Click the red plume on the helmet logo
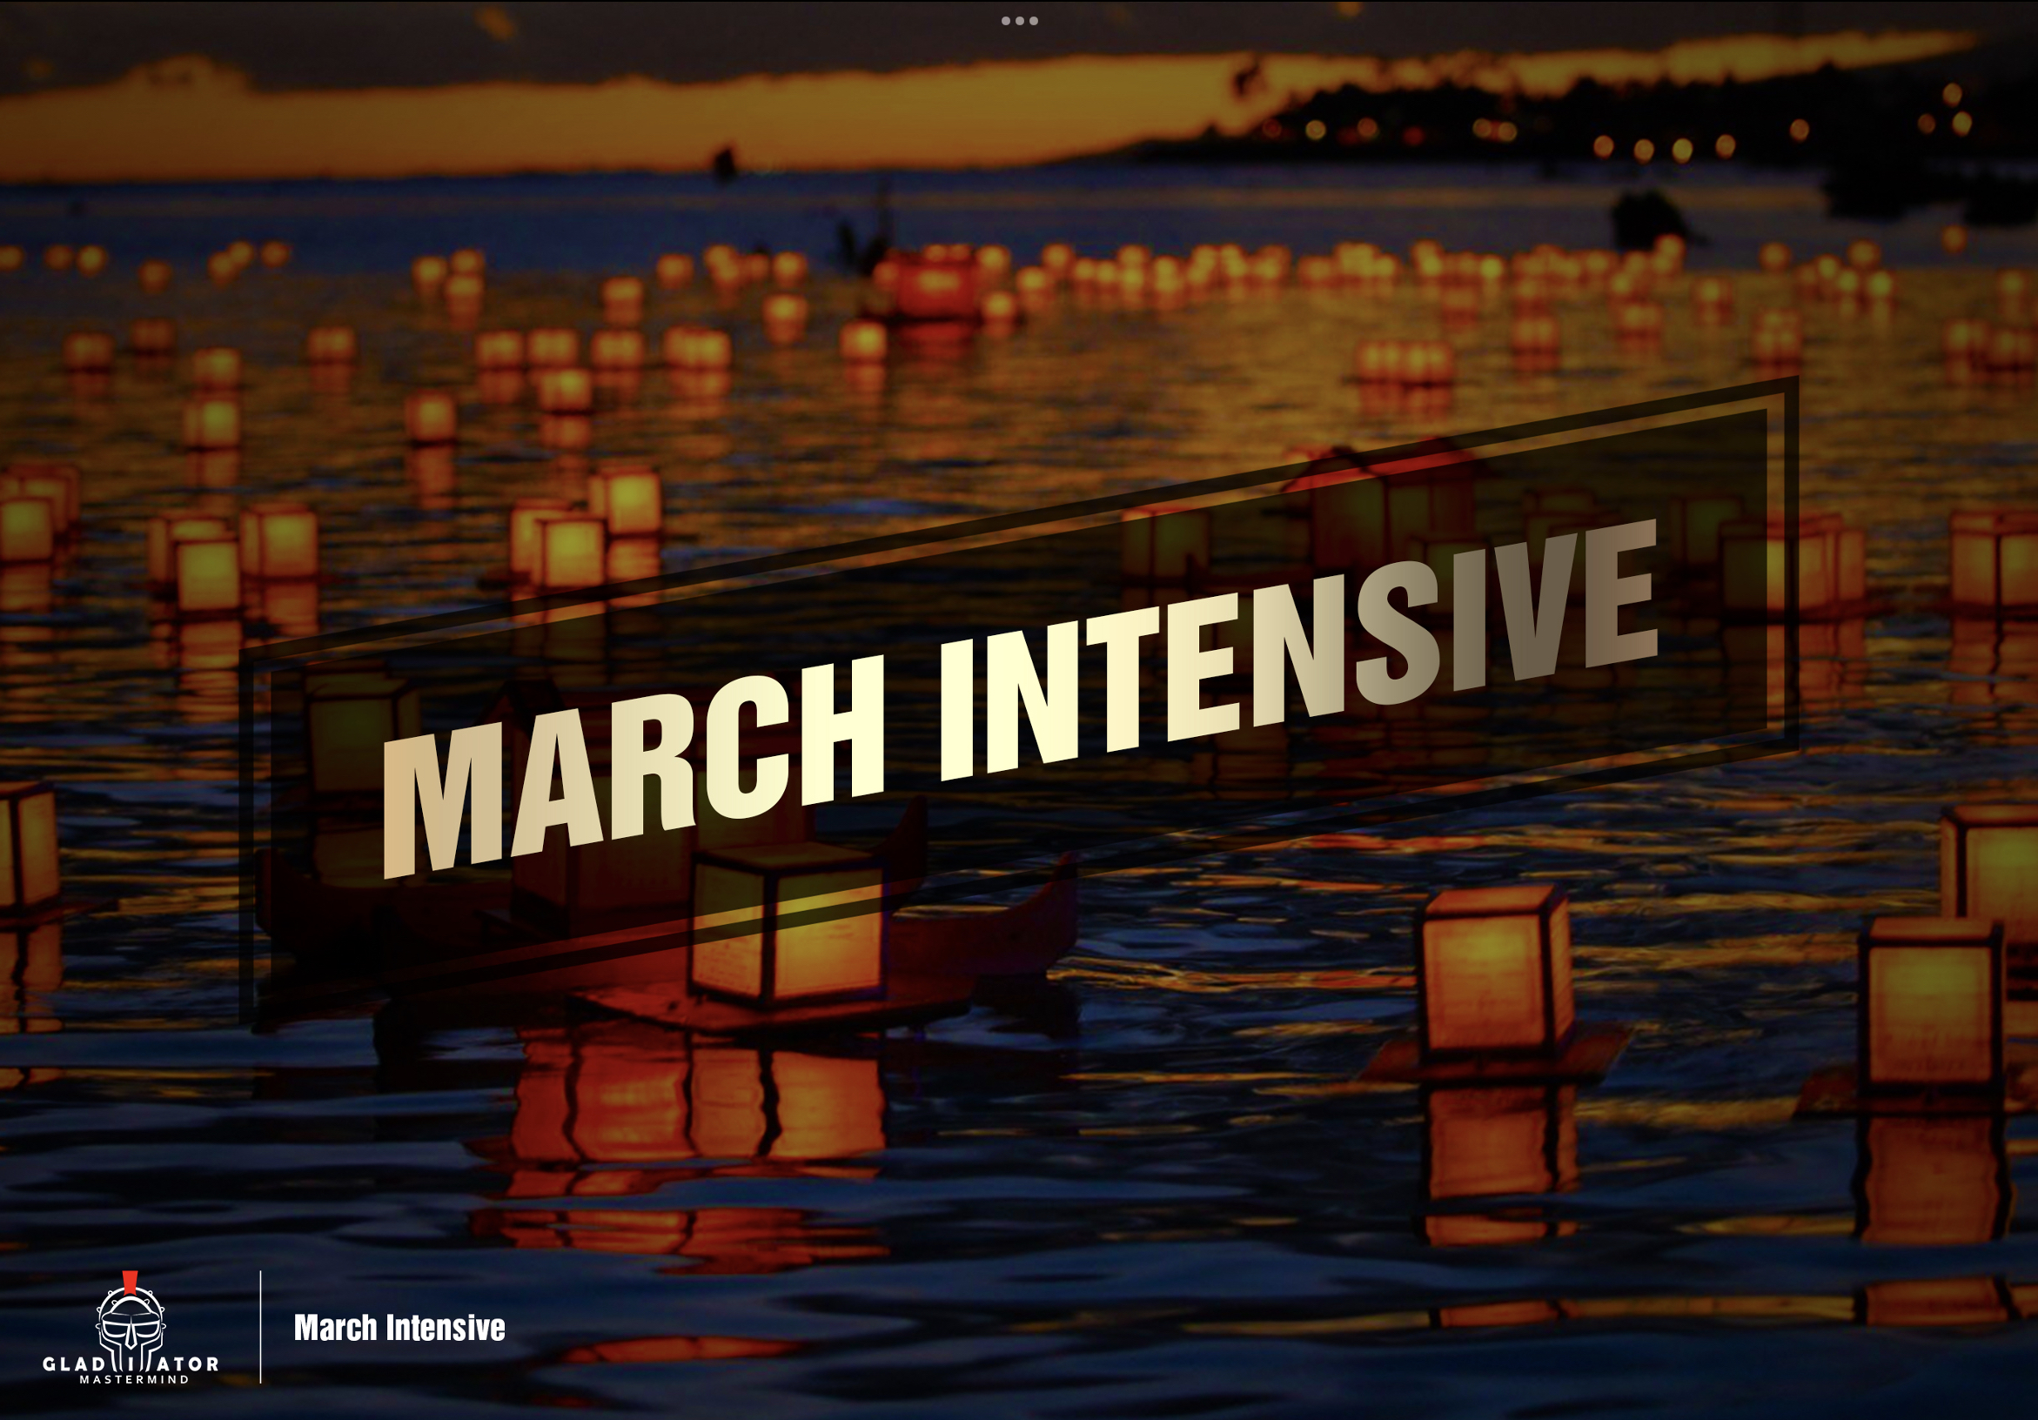The width and height of the screenshot is (2038, 1420). (130, 1281)
